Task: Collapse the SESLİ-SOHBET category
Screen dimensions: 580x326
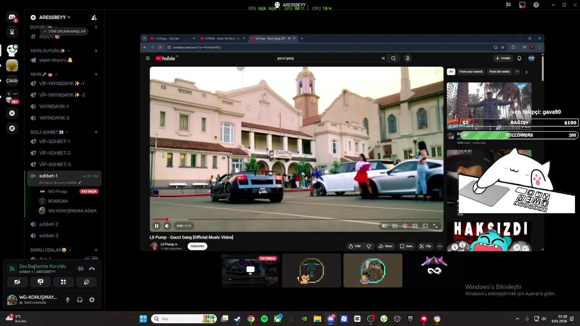Action: 49,132
